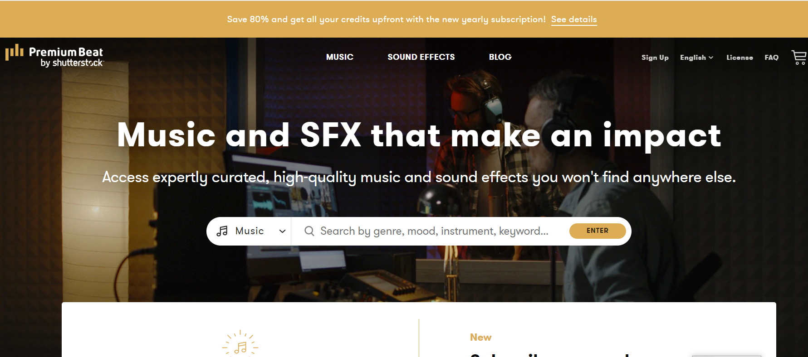This screenshot has width=808, height=357.
Task: Open the MUSIC navigation menu
Action: coord(340,57)
